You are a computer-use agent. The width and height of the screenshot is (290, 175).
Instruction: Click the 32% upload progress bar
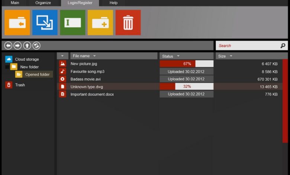click(186, 86)
